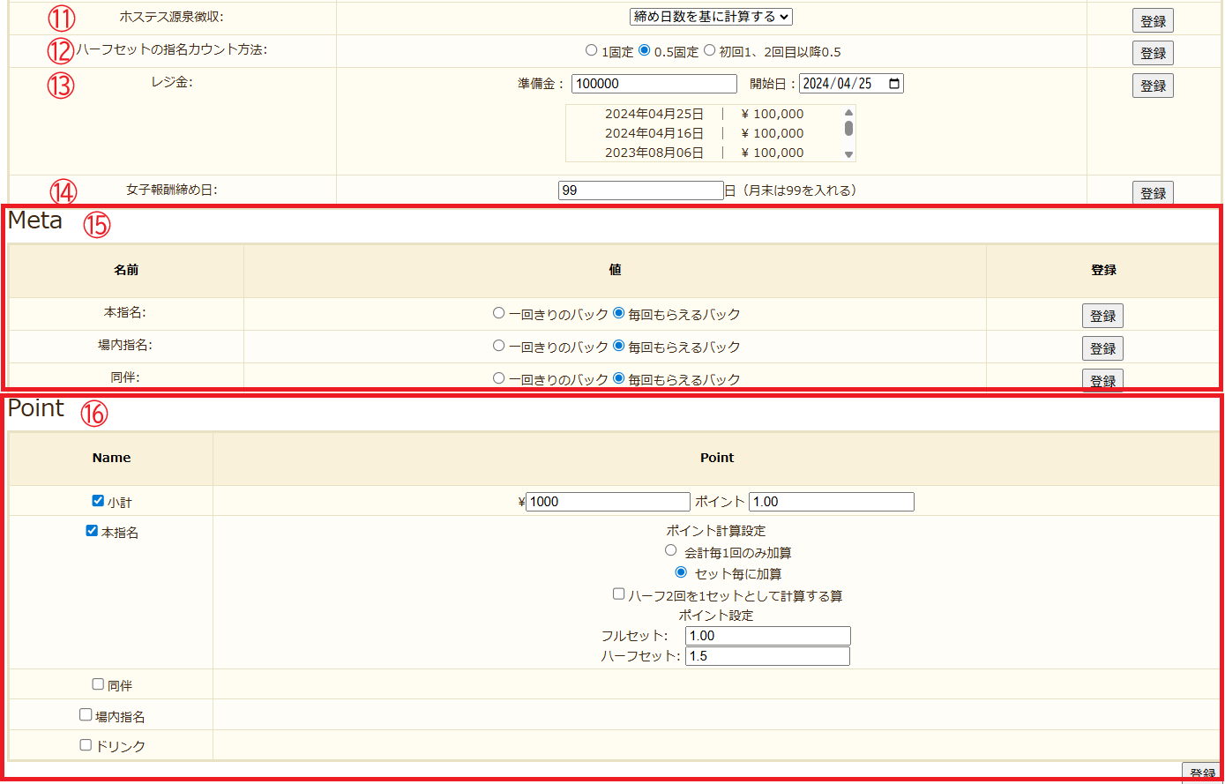Uncheck the 本指名 point checkbox
Image resolution: width=1225 pixels, height=784 pixels.
pyautogui.click(x=92, y=532)
